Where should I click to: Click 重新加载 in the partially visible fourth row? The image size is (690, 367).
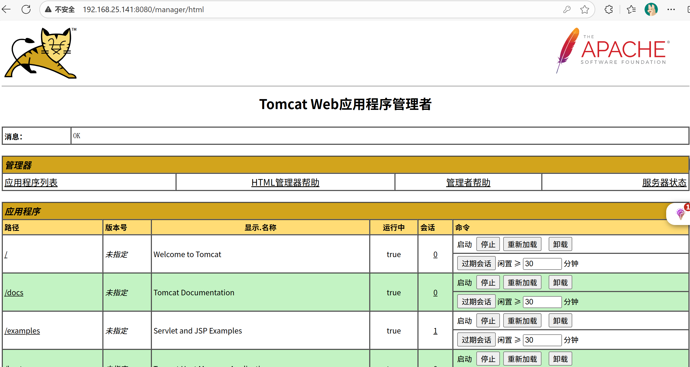pos(522,359)
